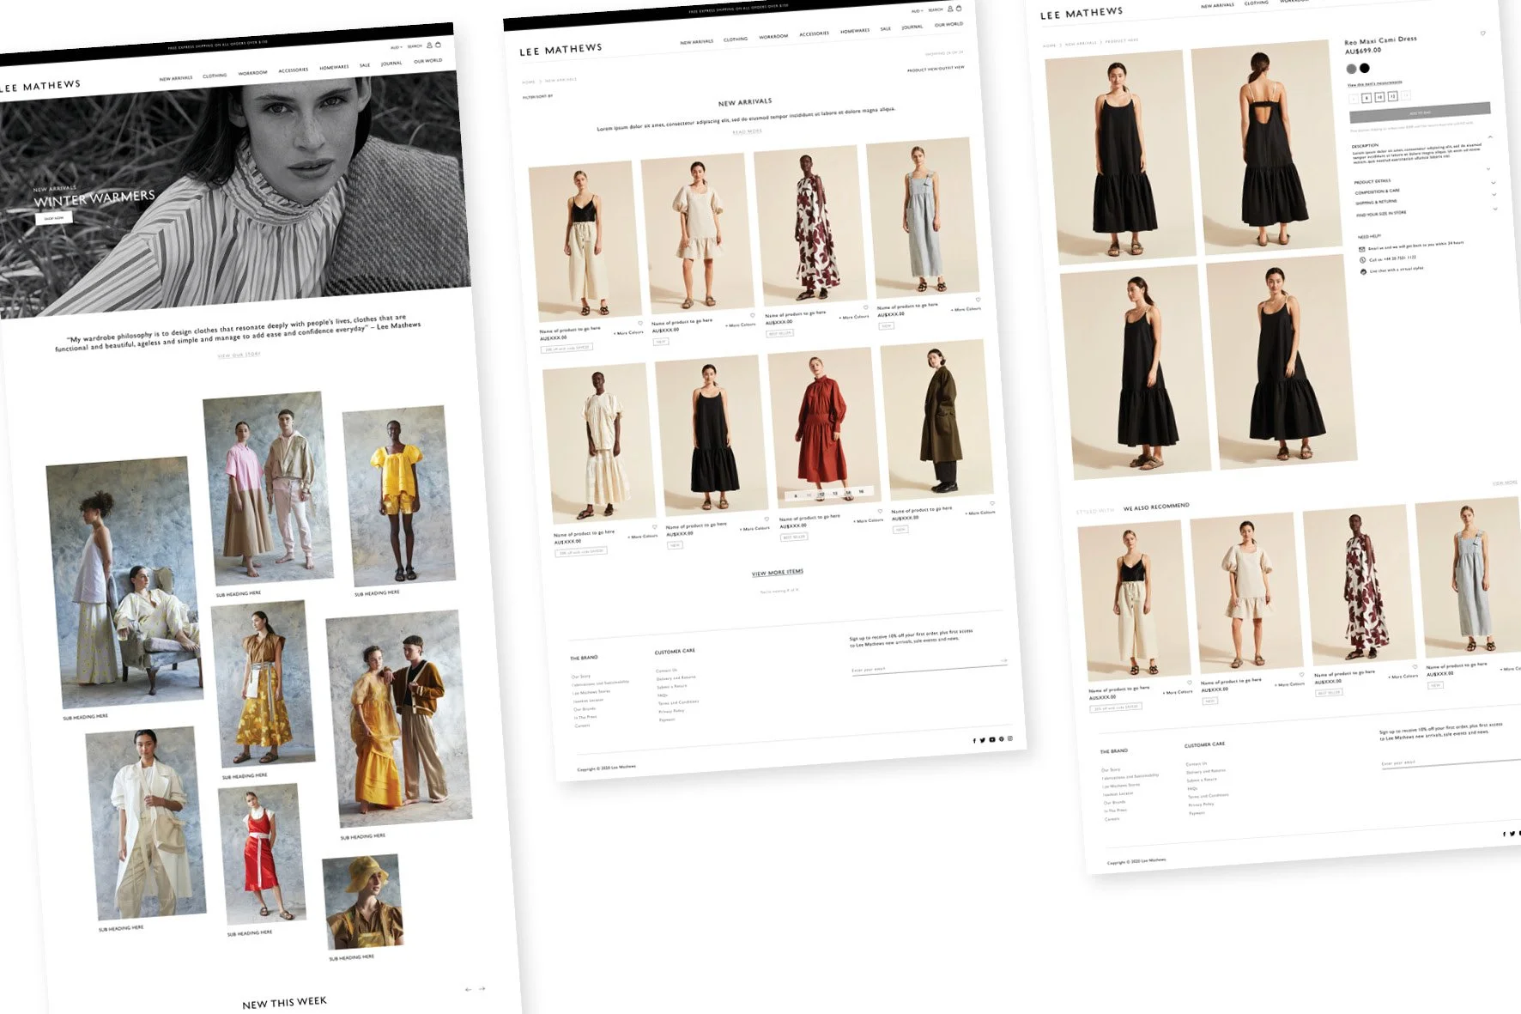Click the live chat stylist icon
Viewport: 1521px width, 1014px height.
click(x=1363, y=271)
